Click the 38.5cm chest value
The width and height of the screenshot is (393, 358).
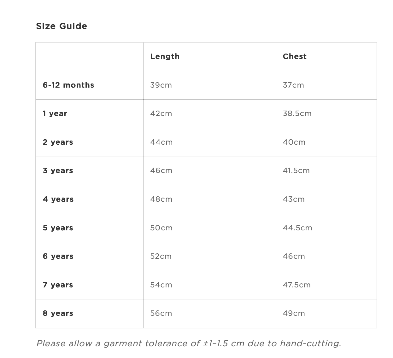(297, 113)
